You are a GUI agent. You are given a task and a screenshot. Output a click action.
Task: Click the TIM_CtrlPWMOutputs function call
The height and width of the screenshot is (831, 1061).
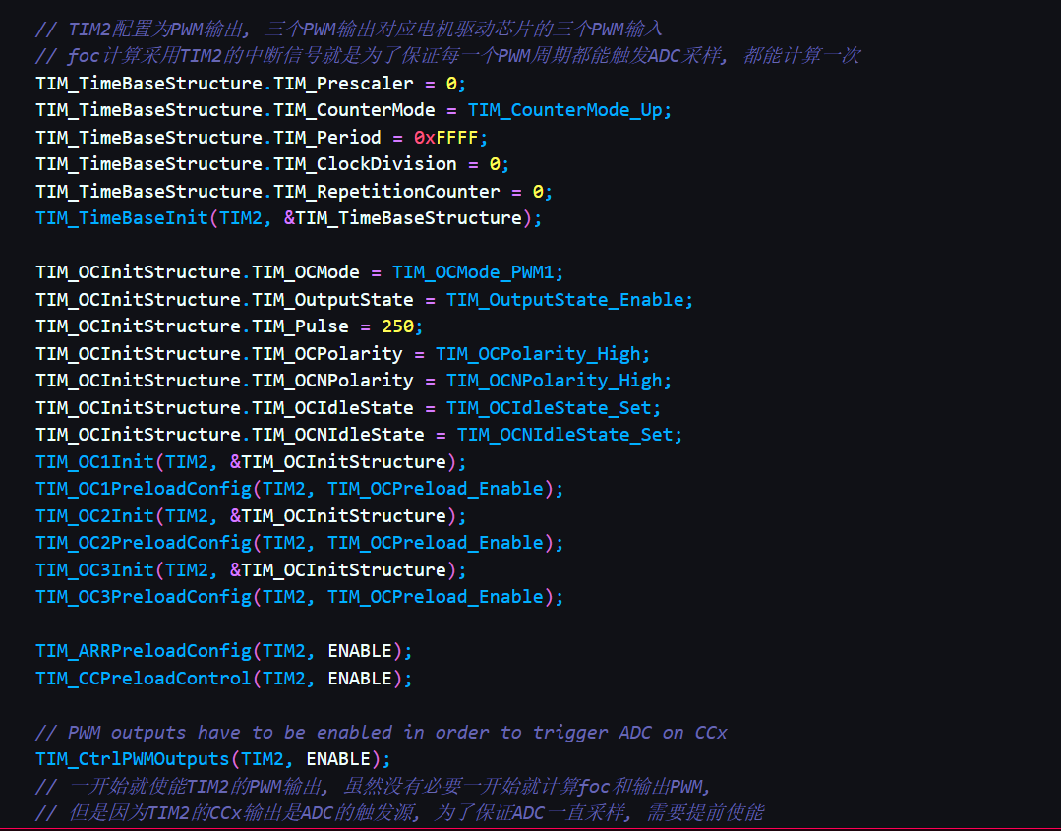click(x=133, y=759)
